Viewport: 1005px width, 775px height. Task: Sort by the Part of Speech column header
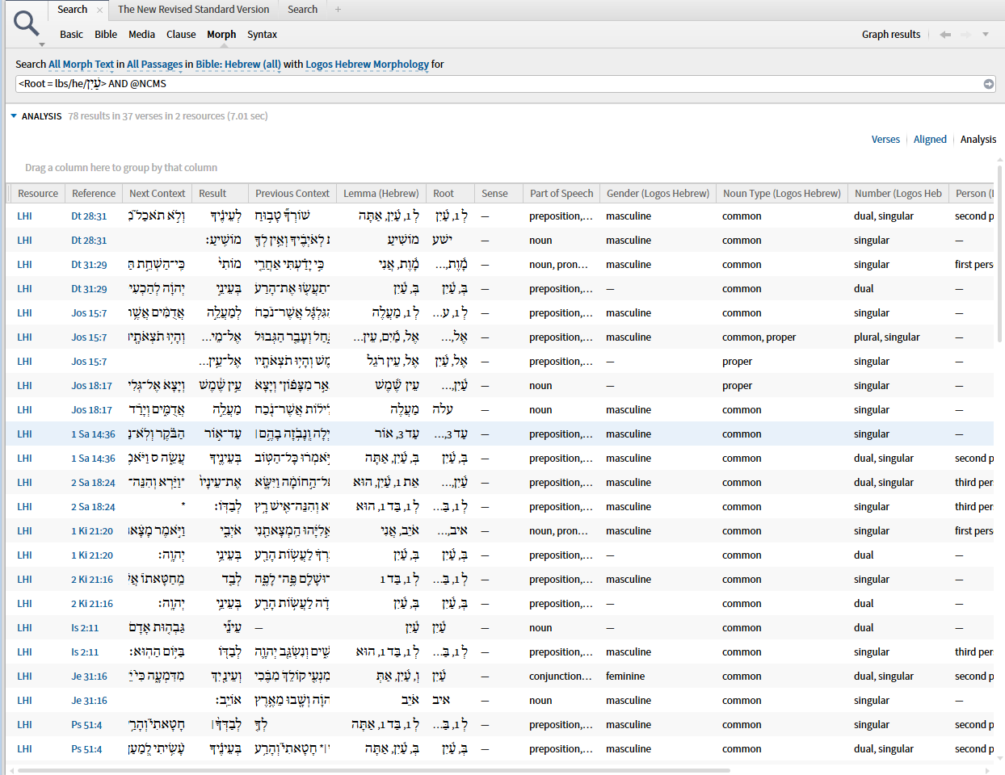pyautogui.click(x=561, y=194)
